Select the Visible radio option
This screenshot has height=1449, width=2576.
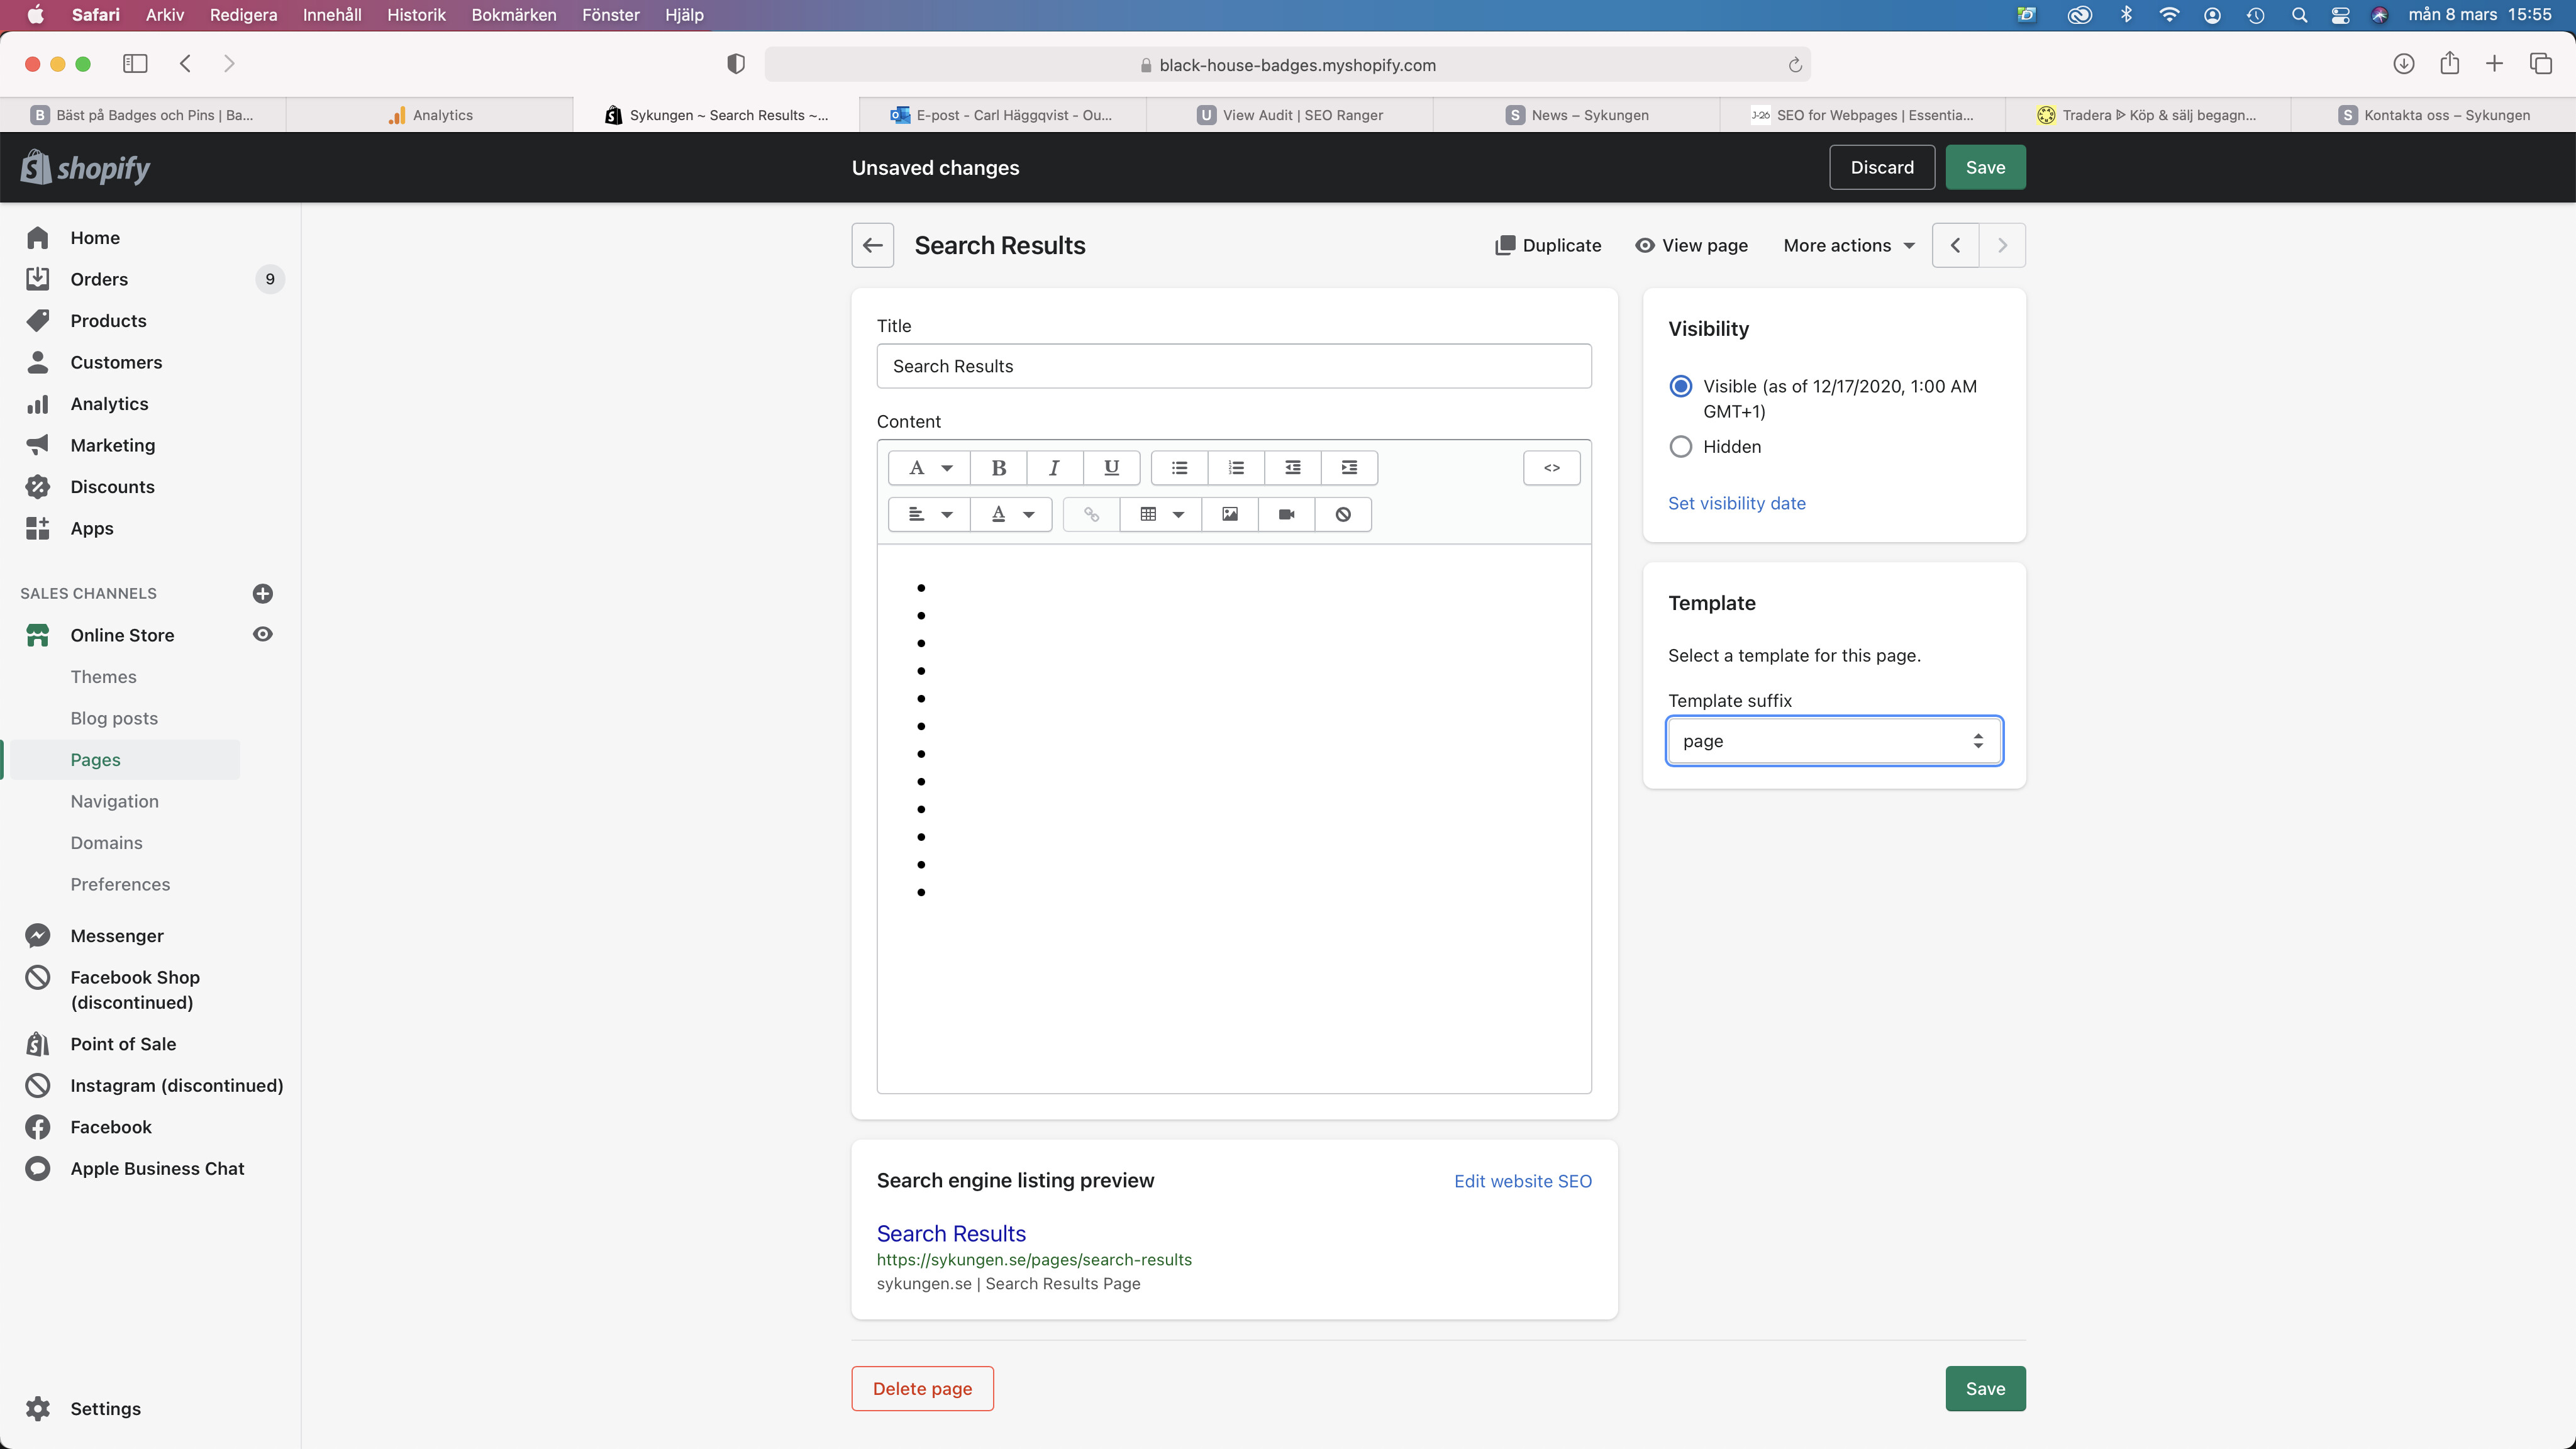click(x=1681, y=386)
